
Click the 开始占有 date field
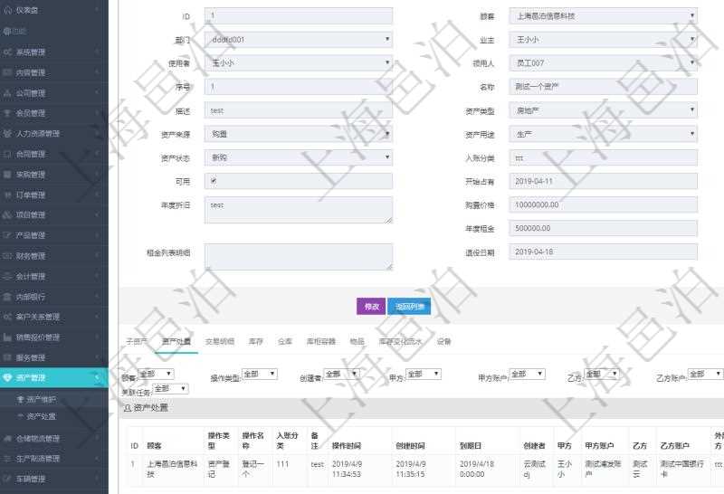click(x=604, y=181)
